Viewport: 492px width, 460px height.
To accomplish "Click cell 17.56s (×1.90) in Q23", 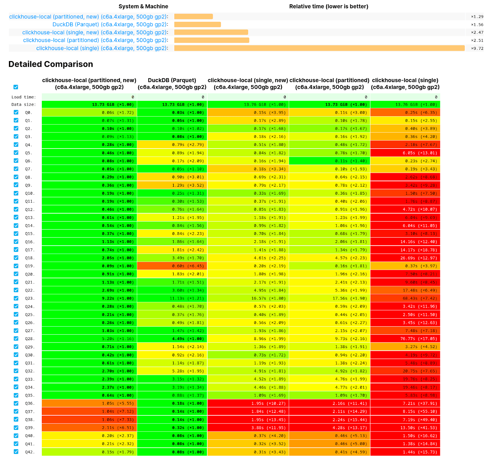I will 330,298.
